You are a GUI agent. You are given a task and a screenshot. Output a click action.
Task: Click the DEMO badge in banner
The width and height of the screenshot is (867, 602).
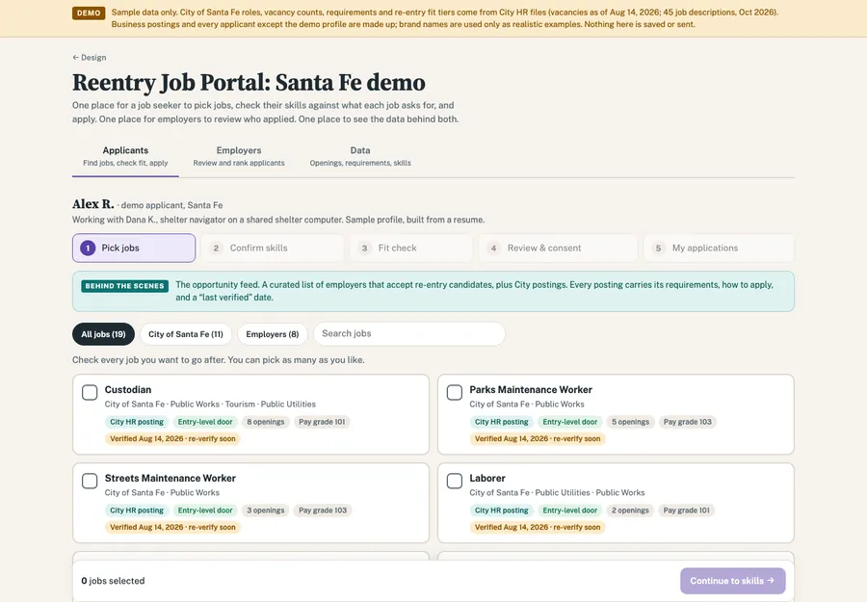tap(89, 13)
